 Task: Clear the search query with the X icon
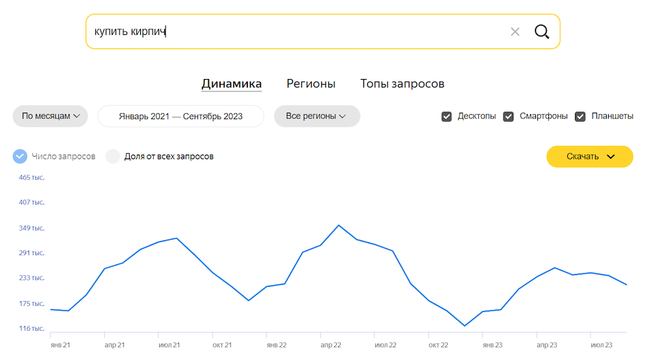[x=515, y=32]
